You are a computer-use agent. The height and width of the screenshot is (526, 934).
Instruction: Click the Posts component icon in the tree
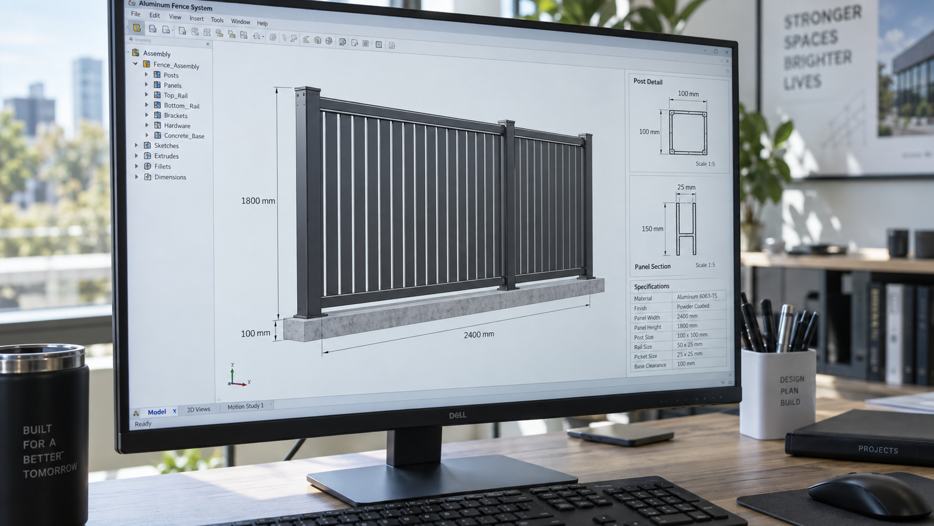point(157,74)
